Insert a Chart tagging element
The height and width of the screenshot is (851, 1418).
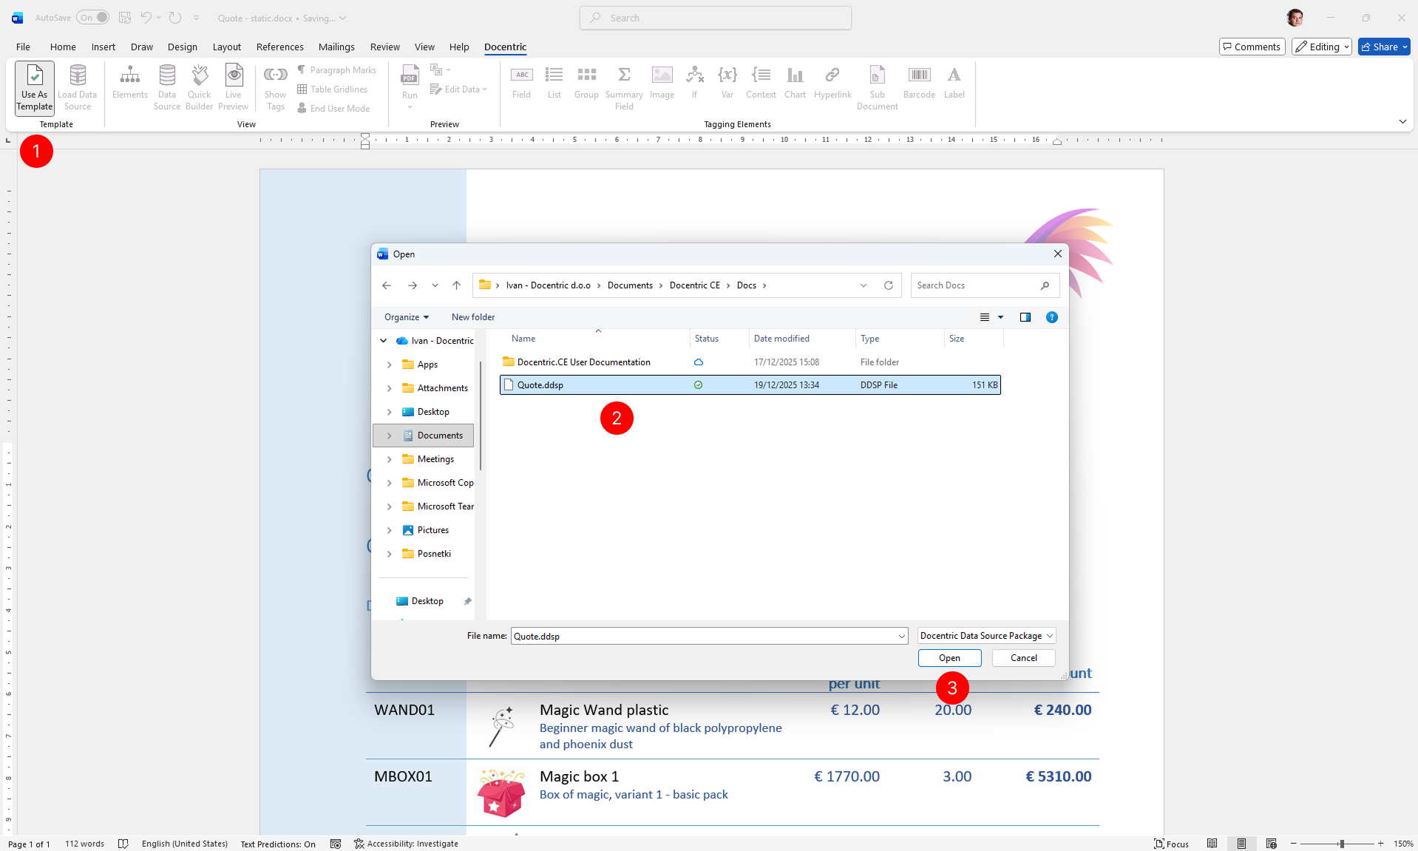pos(795,82)
